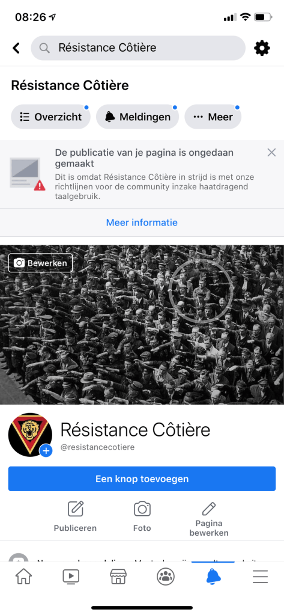Open the Meer informatie link
The image size is (284, 615).
142,222
